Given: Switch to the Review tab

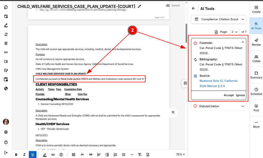Looking at the screenshot, I should pos(256,42).
